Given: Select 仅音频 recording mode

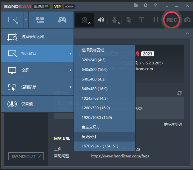Looking at the screenshot, I should (38, 104).
